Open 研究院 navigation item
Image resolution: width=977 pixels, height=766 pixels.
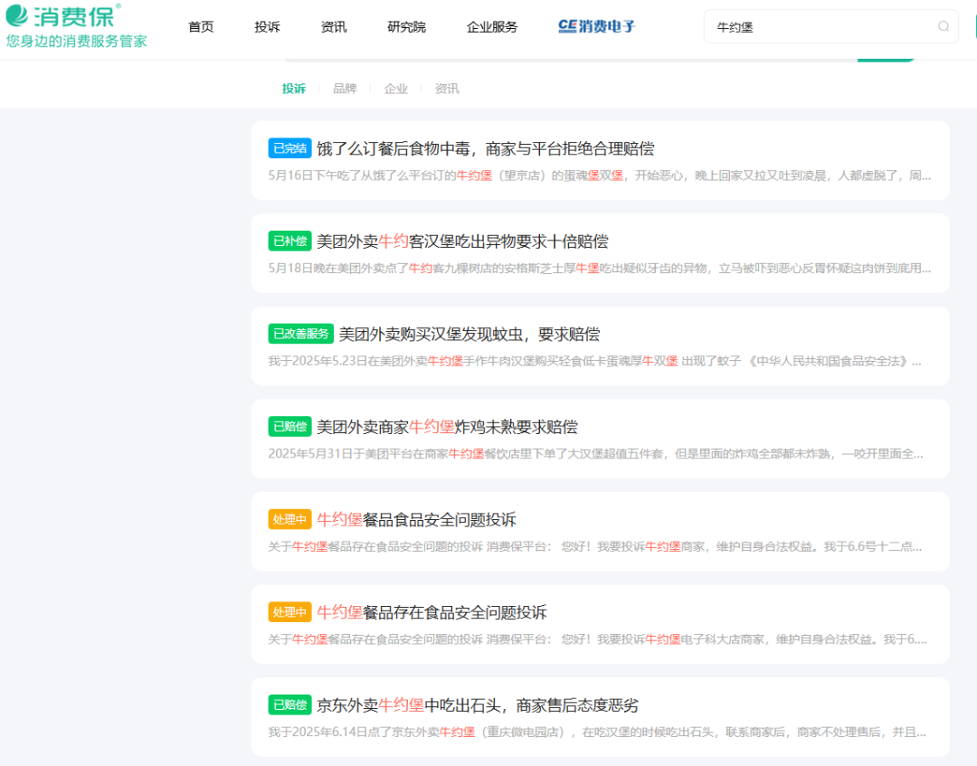[406, 27]
